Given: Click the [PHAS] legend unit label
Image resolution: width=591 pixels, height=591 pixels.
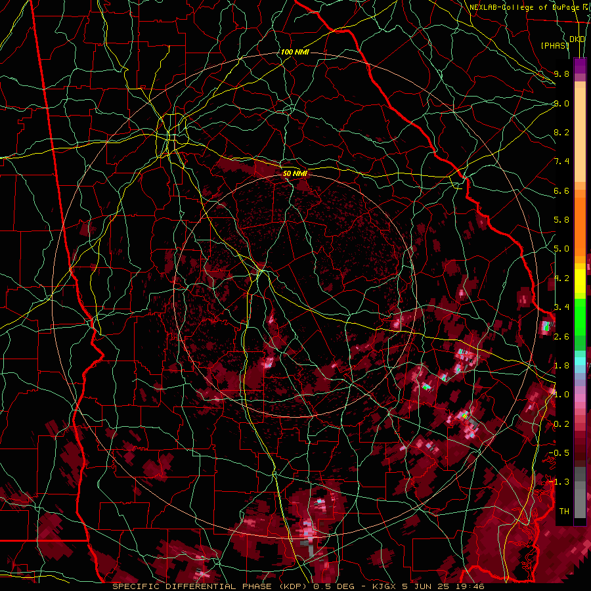Looking at the screenshot, I should [554, 45].
